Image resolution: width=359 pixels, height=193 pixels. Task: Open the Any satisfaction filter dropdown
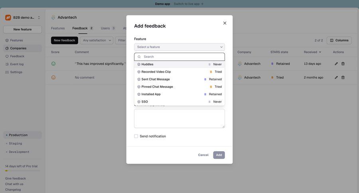(97, 40)
